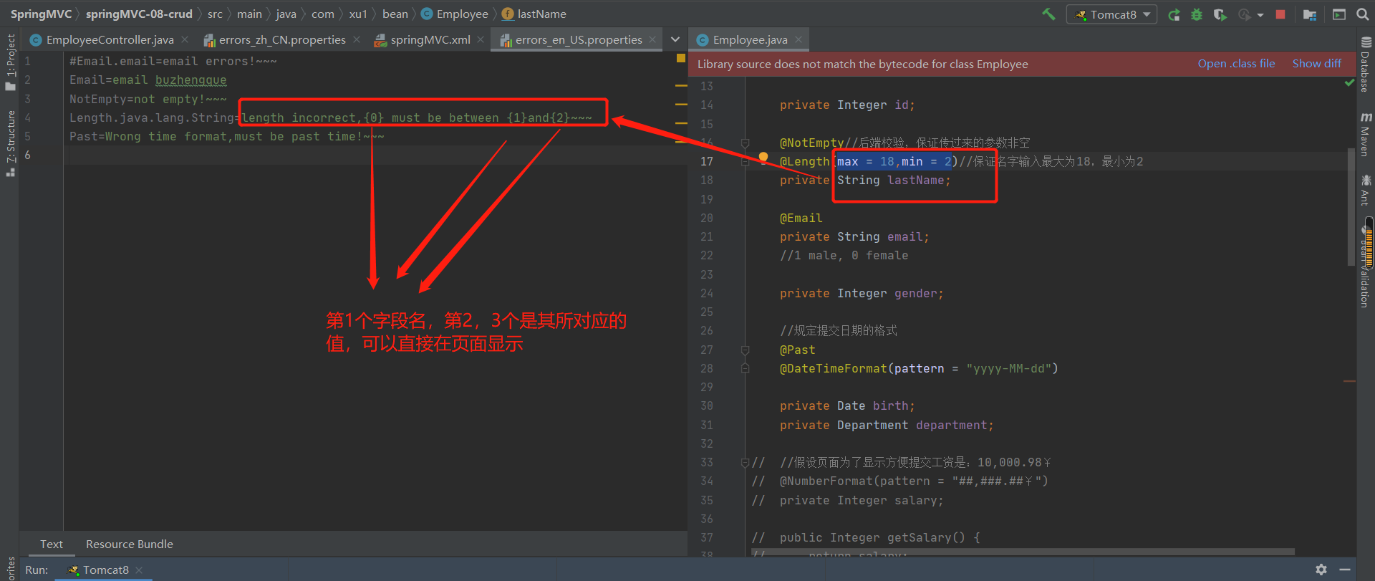Run with coverage shield icon
This screenshot has height=581, width=1375.
pyautogui.click(x=1220, y=14)
